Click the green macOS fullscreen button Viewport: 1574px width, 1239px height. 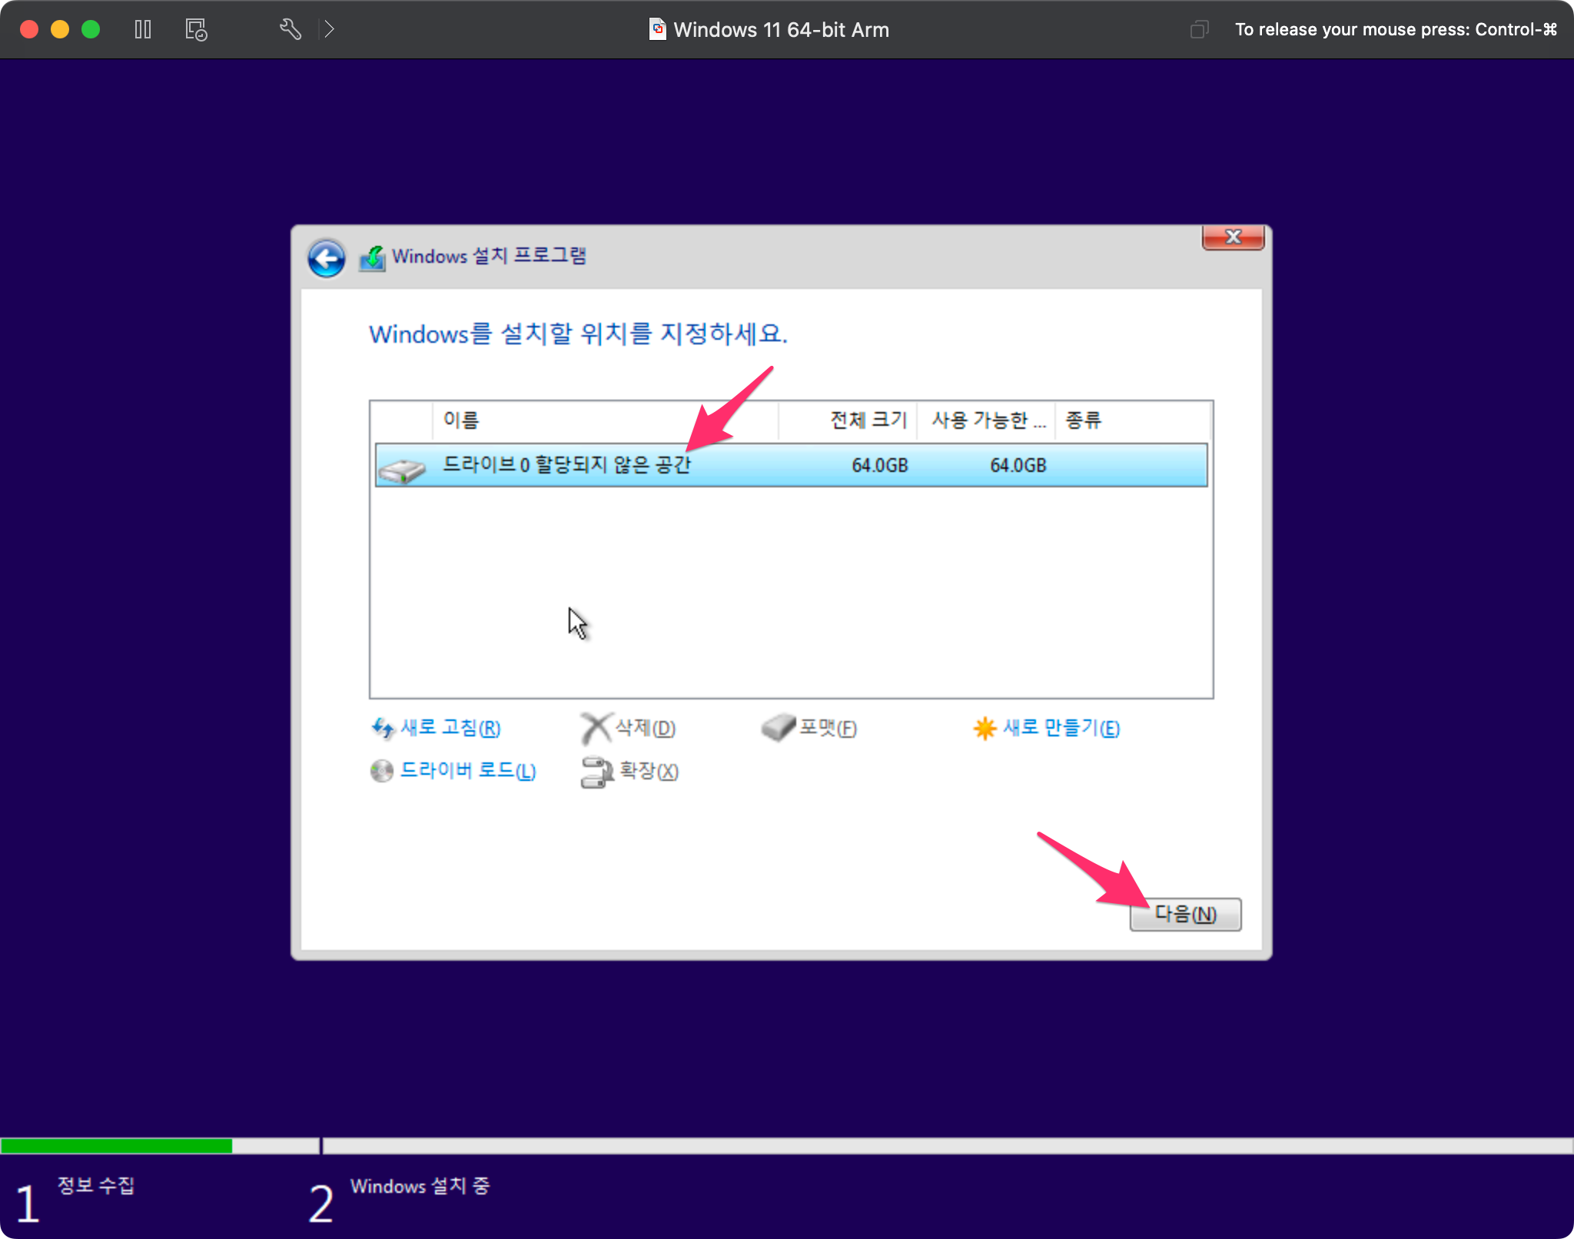point(91,30)
